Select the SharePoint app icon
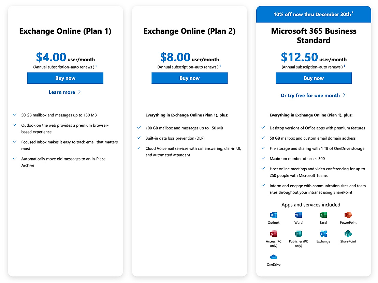This screenshot has height=283, width=378. point(348,234)
